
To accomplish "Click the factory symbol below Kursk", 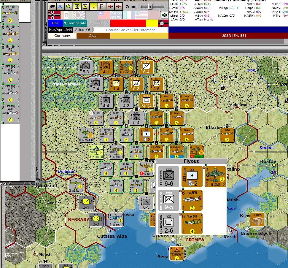I will coord(223,88).
